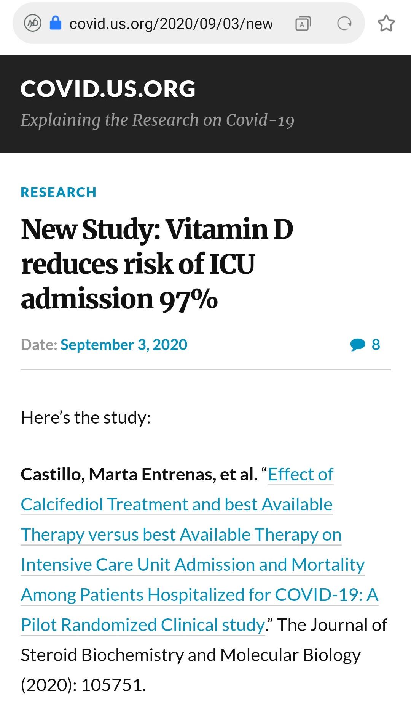This screenshot has height=724, width=411.
Task: Click the '(2020): 105751.' citation text
Action: click(x=83, y=685)
